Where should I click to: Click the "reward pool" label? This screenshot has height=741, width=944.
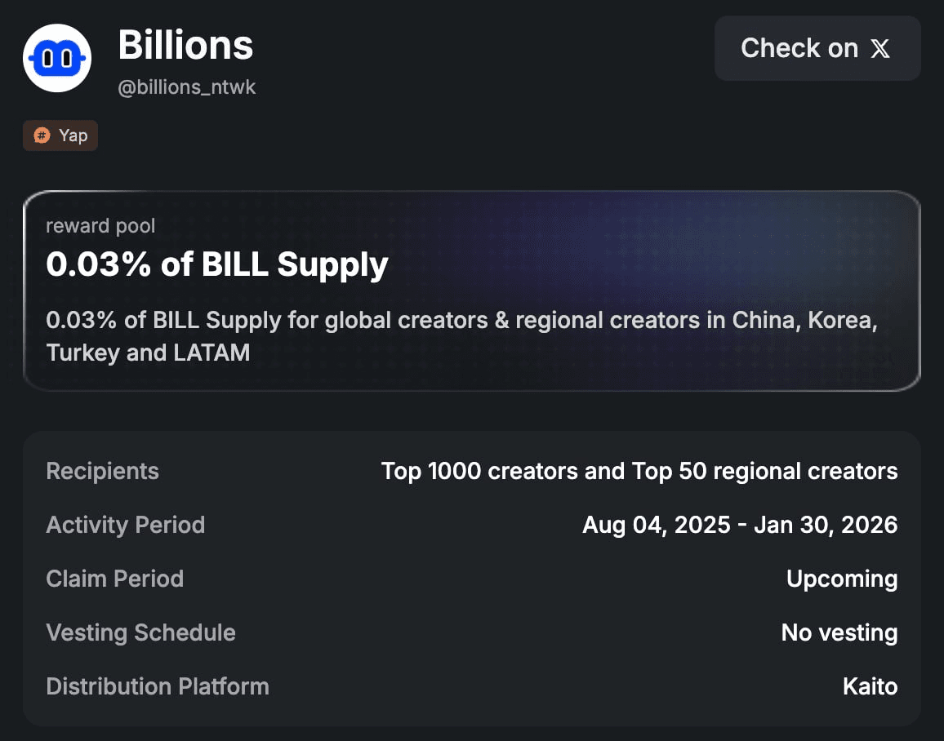(x=100, y=226)
